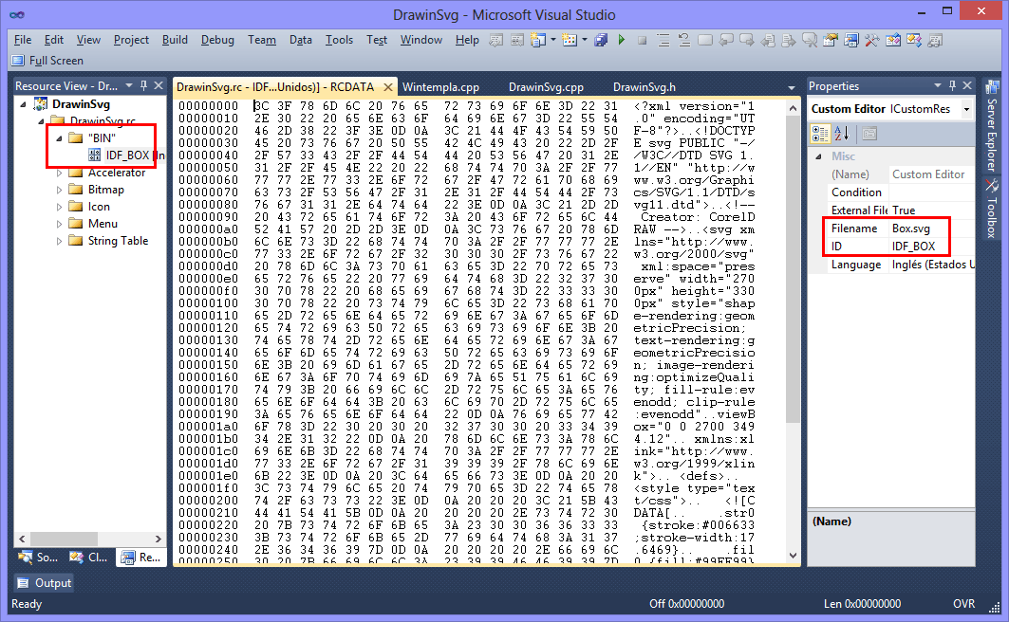Image resolution: width=1009 pixels, height=622 pixels.
Task: Click the toolbar icon right of crossed tools
Action: pos(893,41)
